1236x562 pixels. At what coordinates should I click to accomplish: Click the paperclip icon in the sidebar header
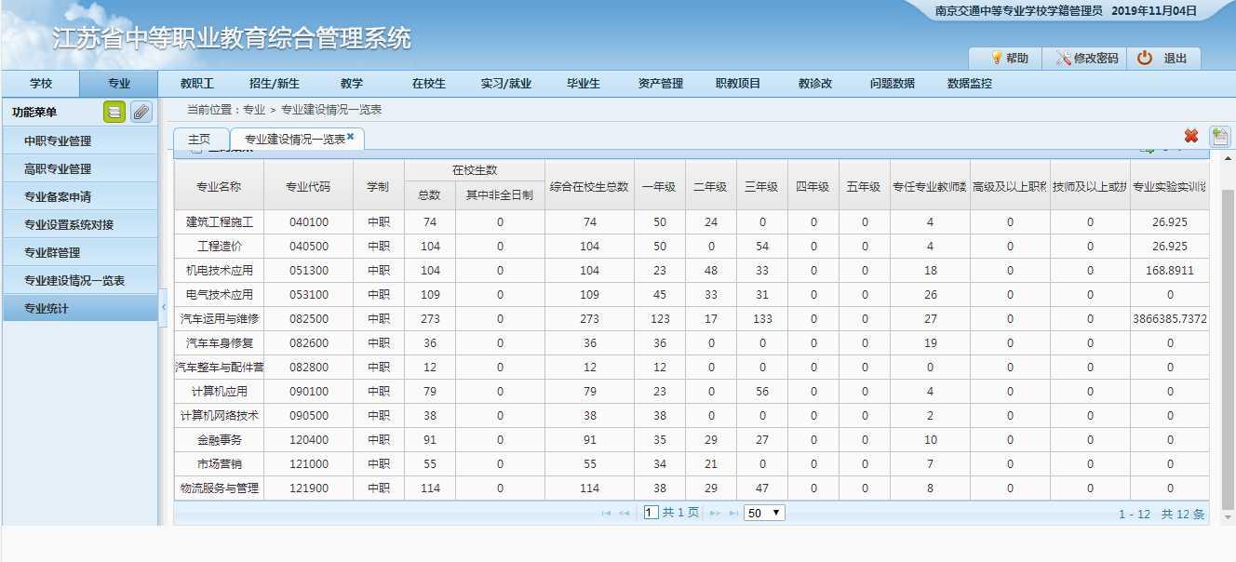(x=141, y=113)
